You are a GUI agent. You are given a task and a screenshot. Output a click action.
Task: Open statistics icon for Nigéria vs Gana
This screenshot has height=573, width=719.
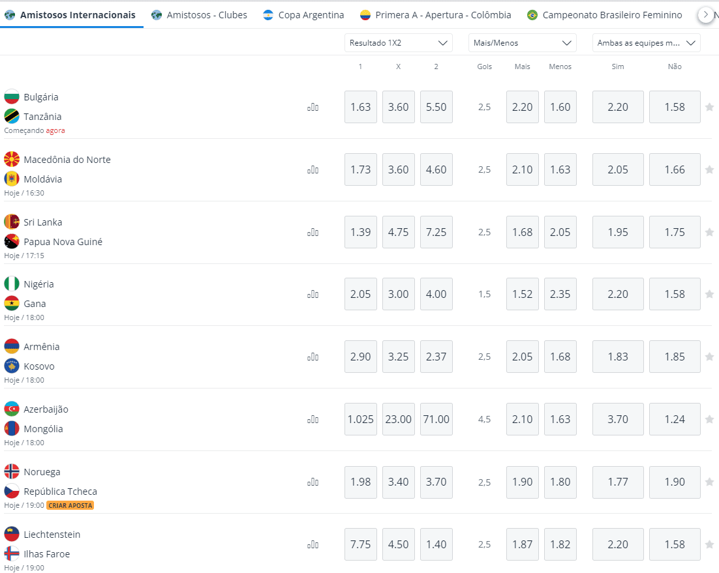[313, 294]
